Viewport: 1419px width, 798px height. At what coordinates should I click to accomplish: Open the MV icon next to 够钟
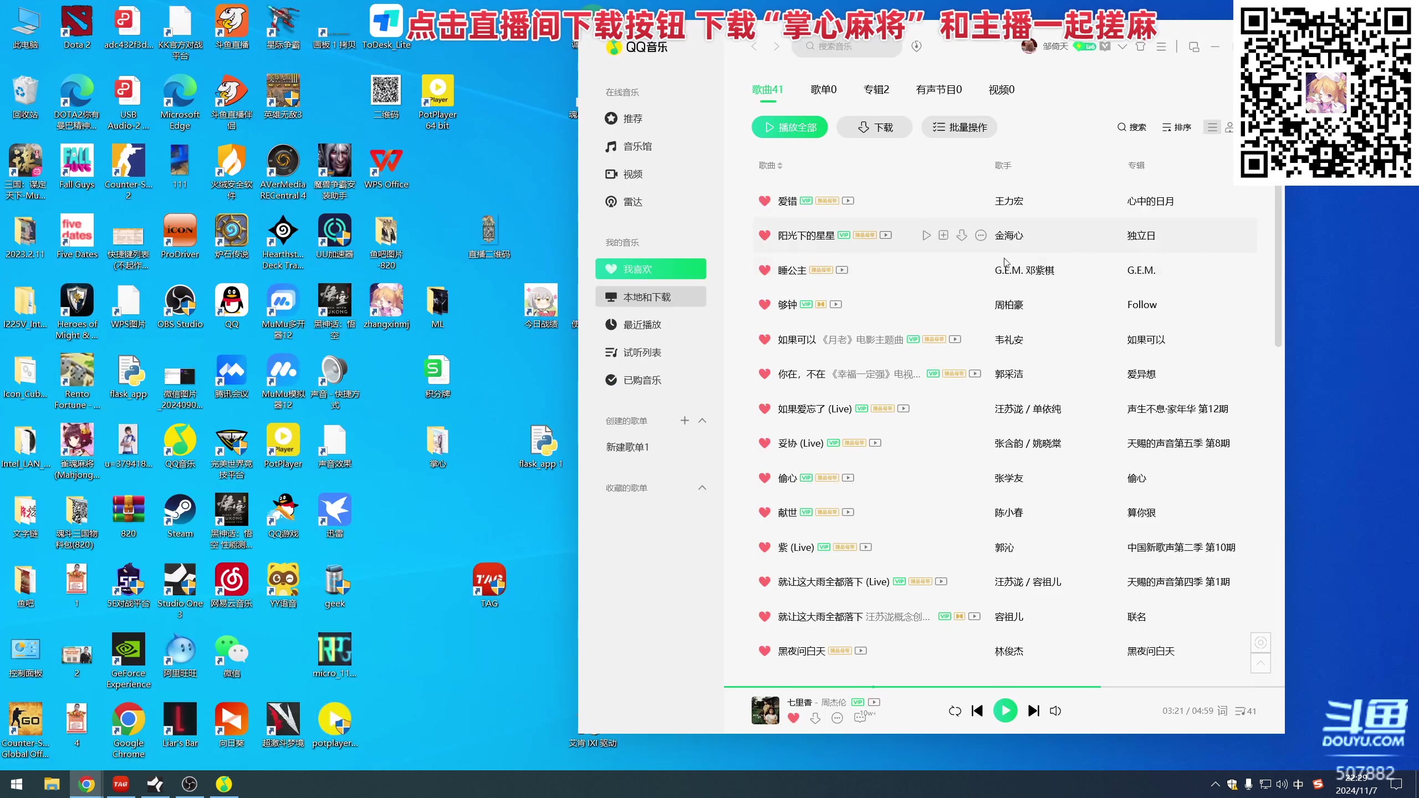(x=836, y=304)
